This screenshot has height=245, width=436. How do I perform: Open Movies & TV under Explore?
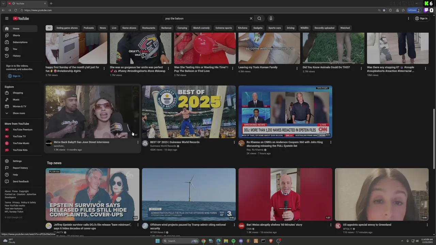tap(20, 107)
